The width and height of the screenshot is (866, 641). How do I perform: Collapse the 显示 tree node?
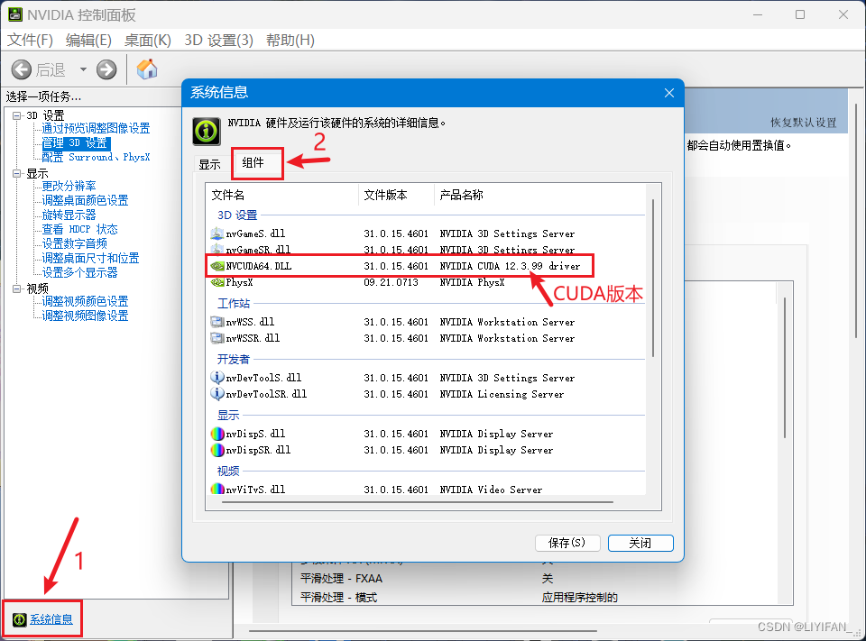(x=16, y=173)
